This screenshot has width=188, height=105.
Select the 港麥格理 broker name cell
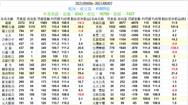(x=99, y=56)
